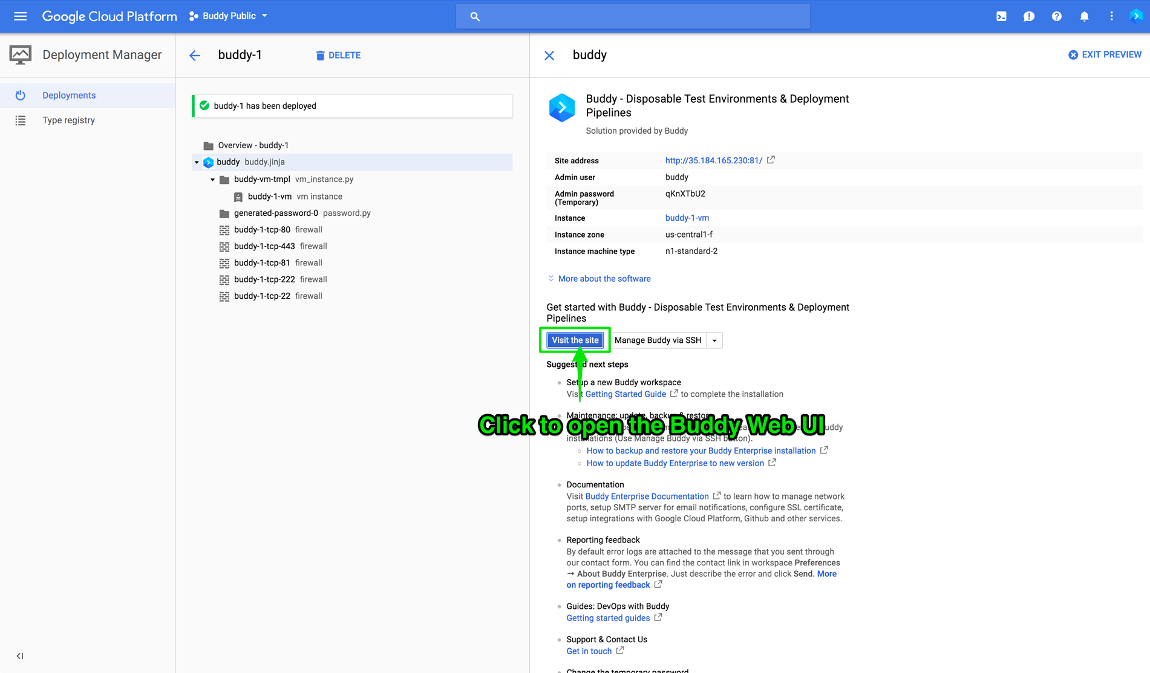Screen dimensions: 1150x673
Task: Click firewall icon of buddy-1-tcp-22
Action: coord(224,296)
